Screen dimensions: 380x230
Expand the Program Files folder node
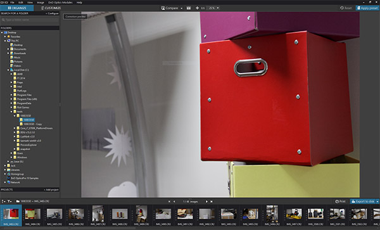pos(11,95)
